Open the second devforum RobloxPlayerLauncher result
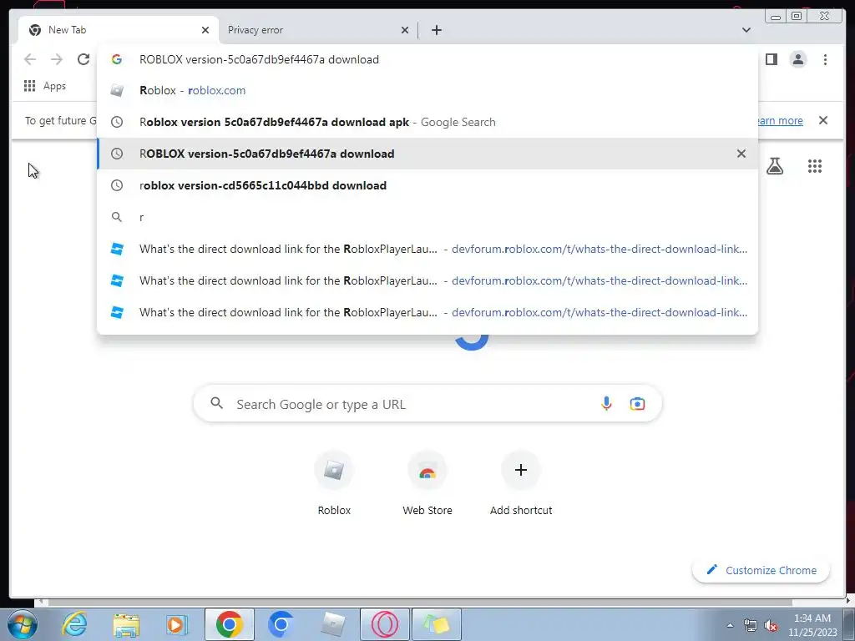Image resolution: width=855 pixels, height=641 pixels. point(427,280)
